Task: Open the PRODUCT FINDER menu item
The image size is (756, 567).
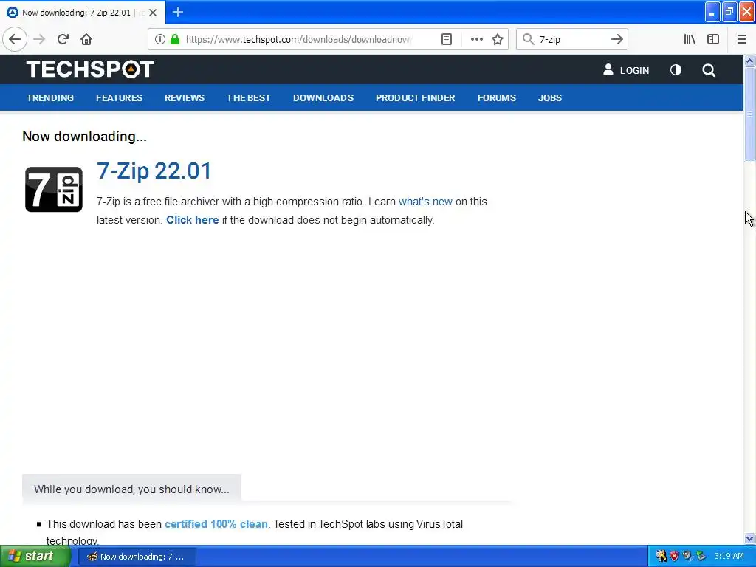Action: pos(416,98)
